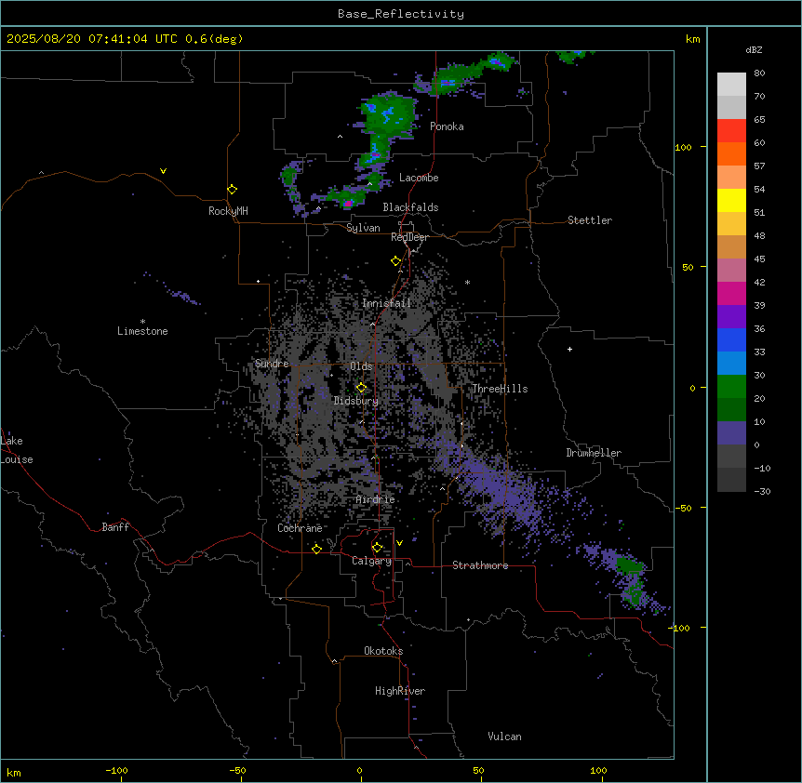Click the Lacombe city label
The image size is (802, 783).
click(x=419, y=178)
